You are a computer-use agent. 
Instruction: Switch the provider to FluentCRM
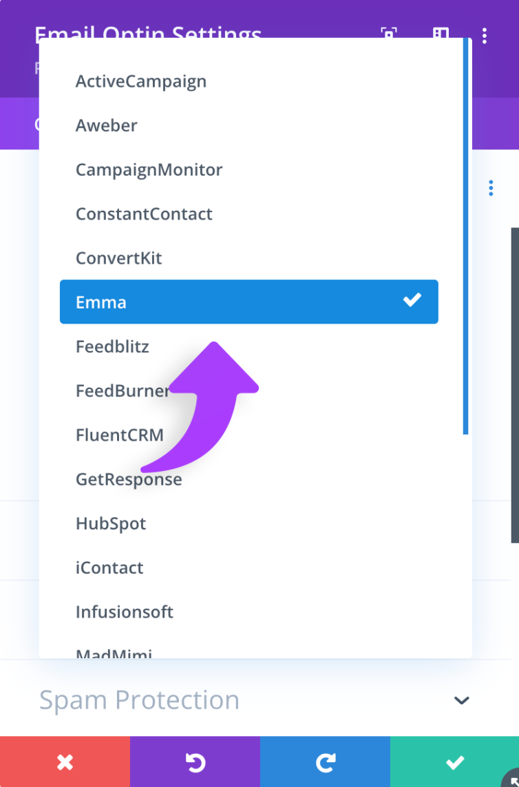pos(120,434)
